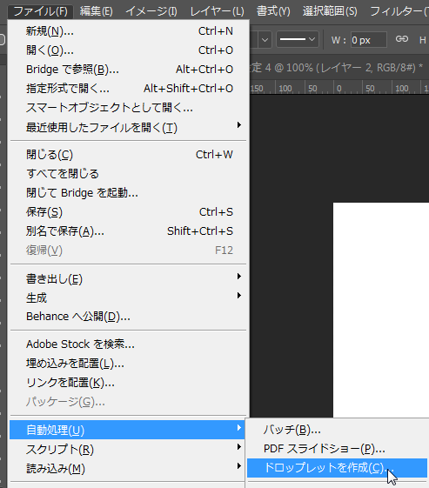Open the 書式 menu
The height and width of the screenshot is (488, 429).
(x=273, y=11)
